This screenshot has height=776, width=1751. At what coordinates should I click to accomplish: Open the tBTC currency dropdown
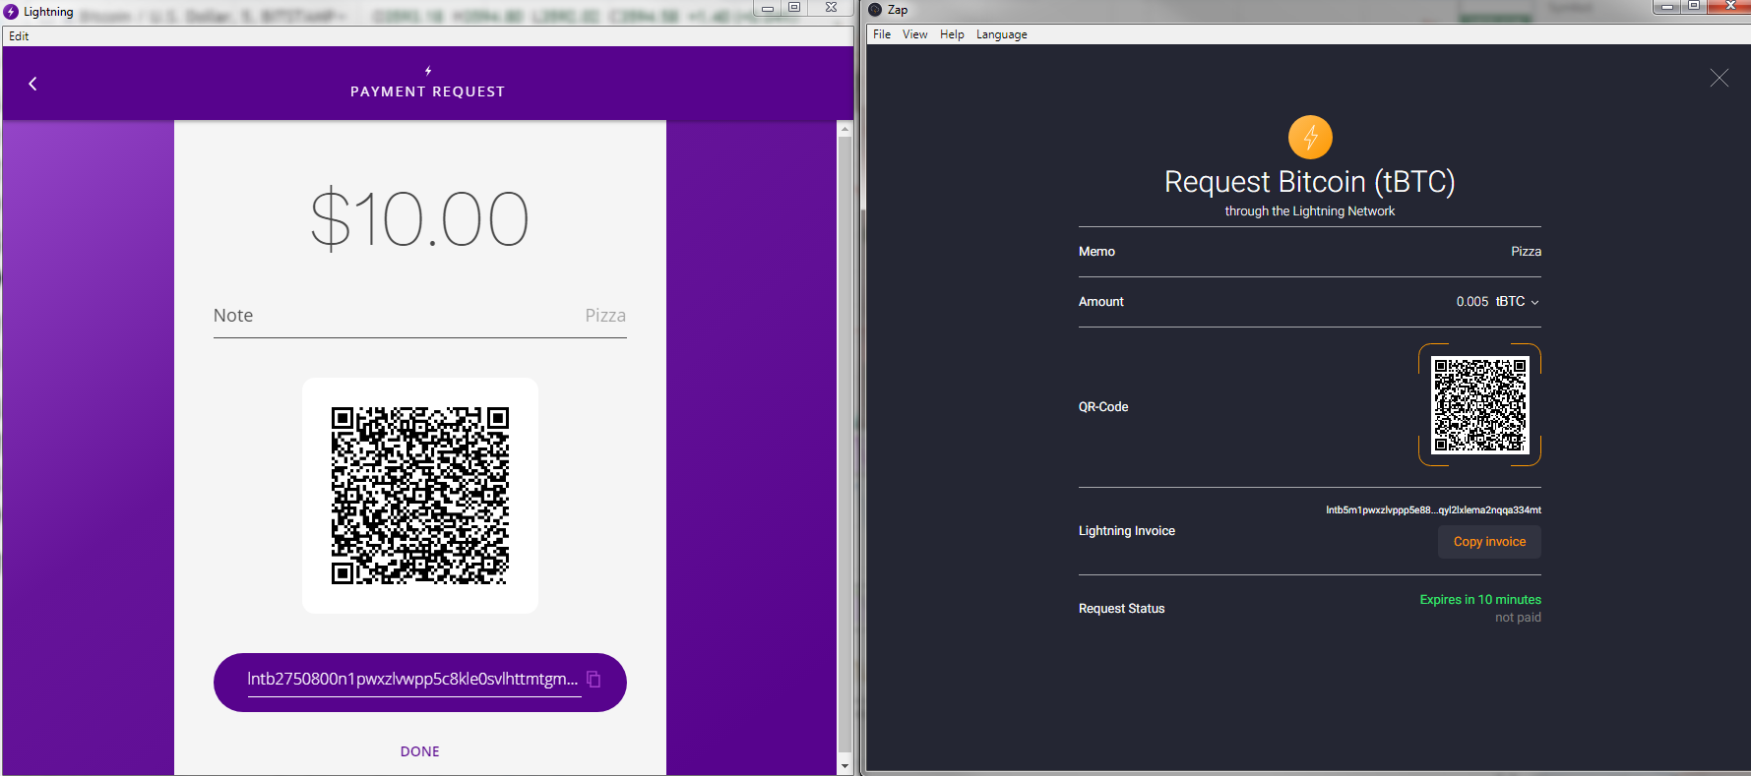(1517, 302)
